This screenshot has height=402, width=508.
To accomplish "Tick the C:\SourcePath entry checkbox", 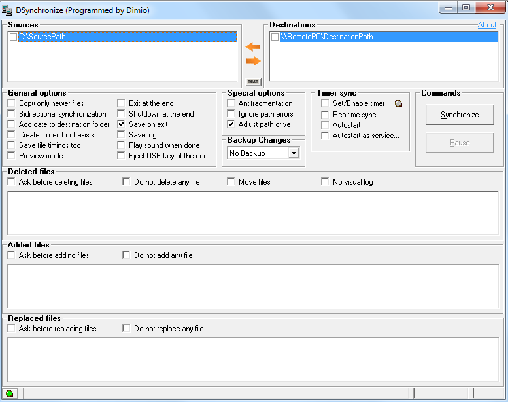I will (x=14, y=37).
